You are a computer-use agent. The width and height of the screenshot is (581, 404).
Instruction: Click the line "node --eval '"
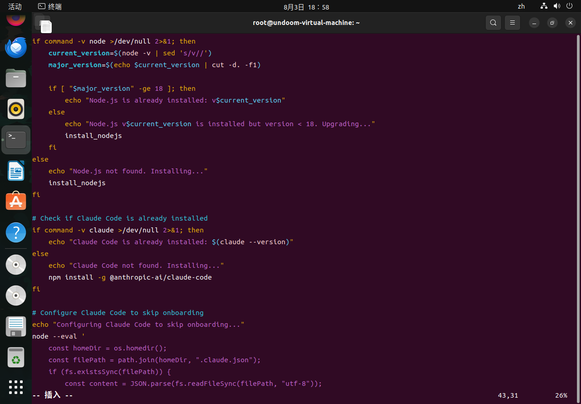(59, 336)
